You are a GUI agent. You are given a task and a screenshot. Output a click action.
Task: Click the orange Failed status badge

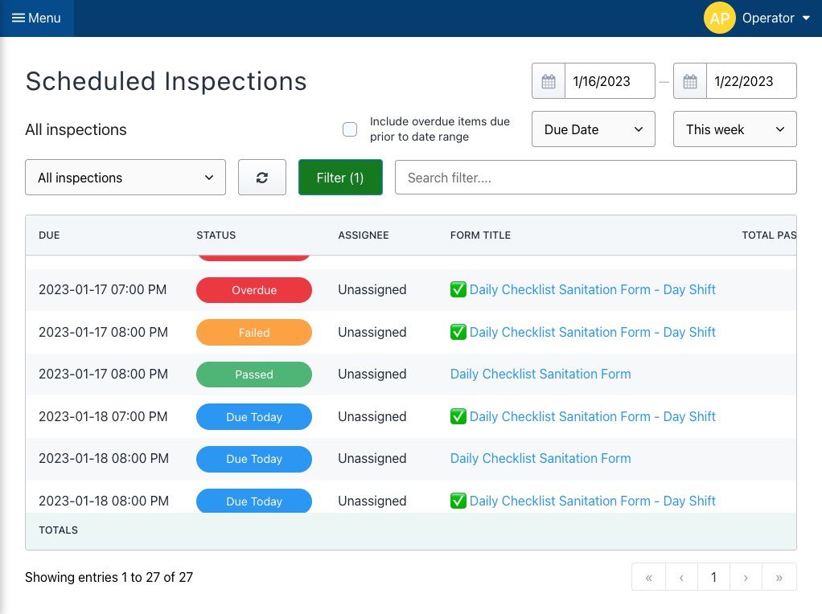point(254,332)
